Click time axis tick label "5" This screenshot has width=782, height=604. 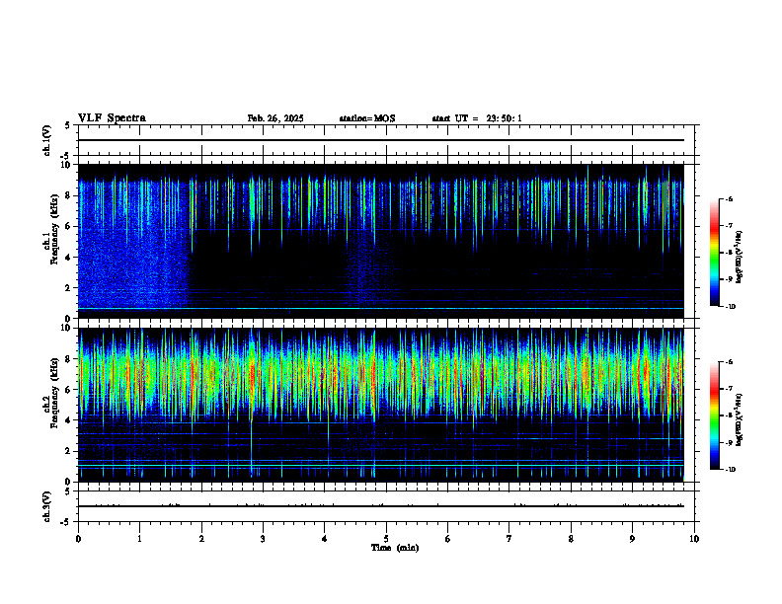coord(386,539)
